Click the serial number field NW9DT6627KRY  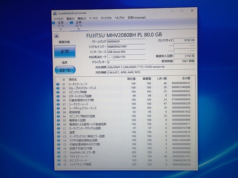click(126, 47)
